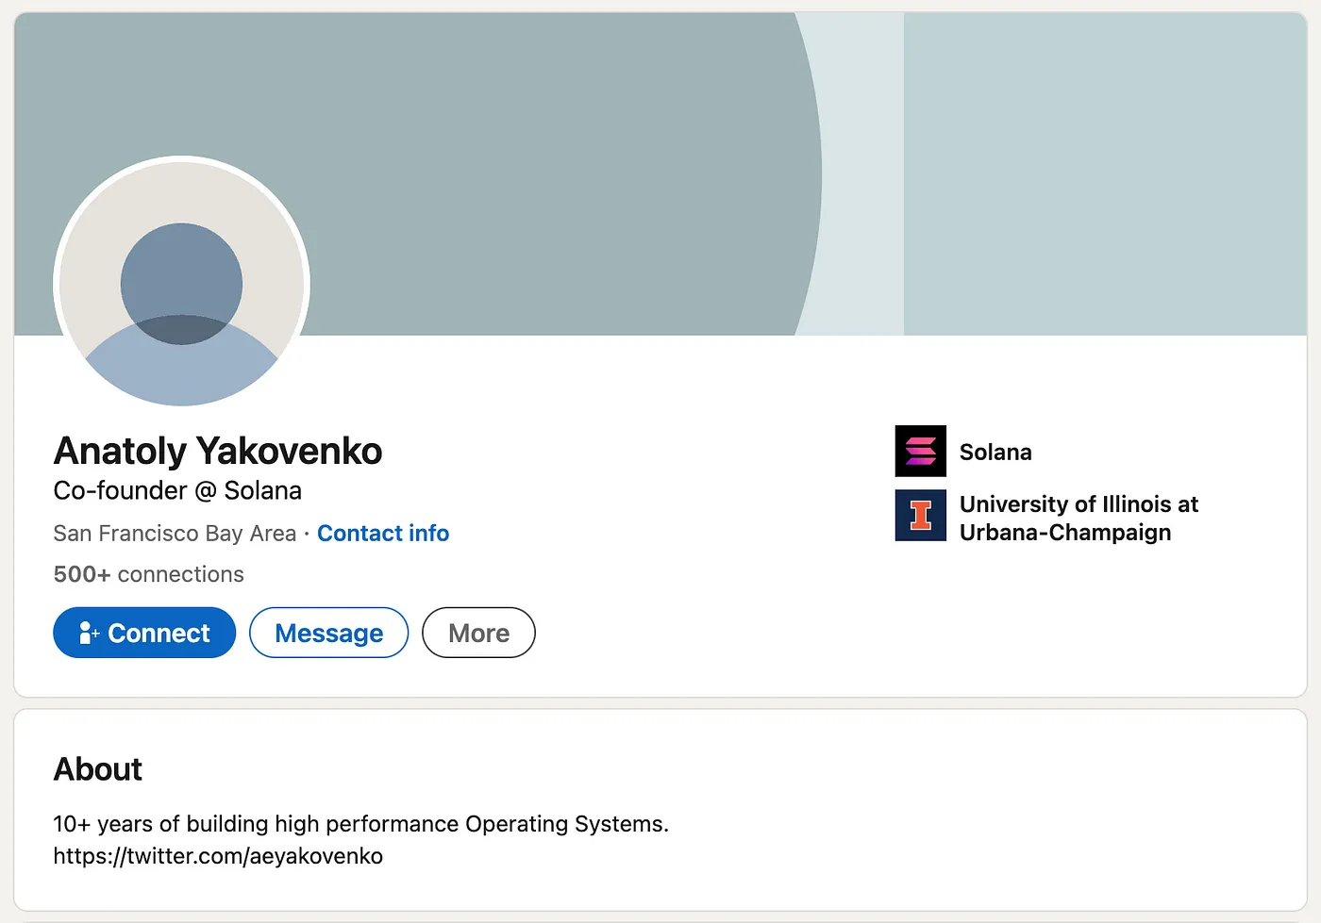
Task: Open the Contact info link
Action: [383, 534]
